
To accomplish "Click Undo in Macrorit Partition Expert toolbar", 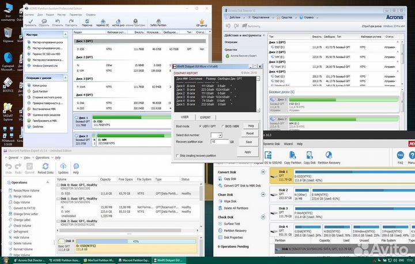I will click(x=9, y=168).
